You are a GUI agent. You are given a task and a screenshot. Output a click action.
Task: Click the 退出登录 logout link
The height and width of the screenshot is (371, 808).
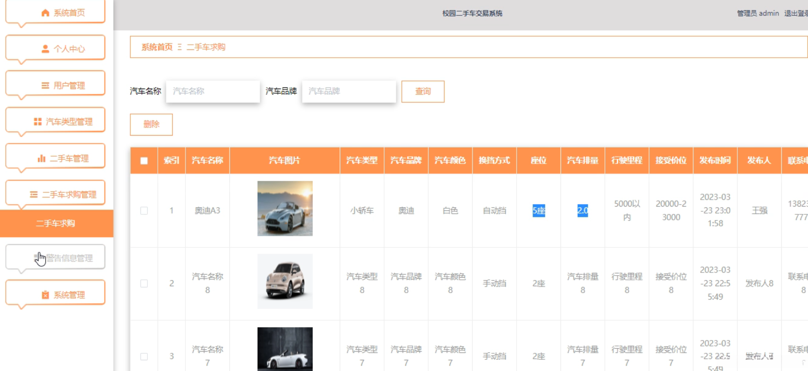(x=796, y=13)
